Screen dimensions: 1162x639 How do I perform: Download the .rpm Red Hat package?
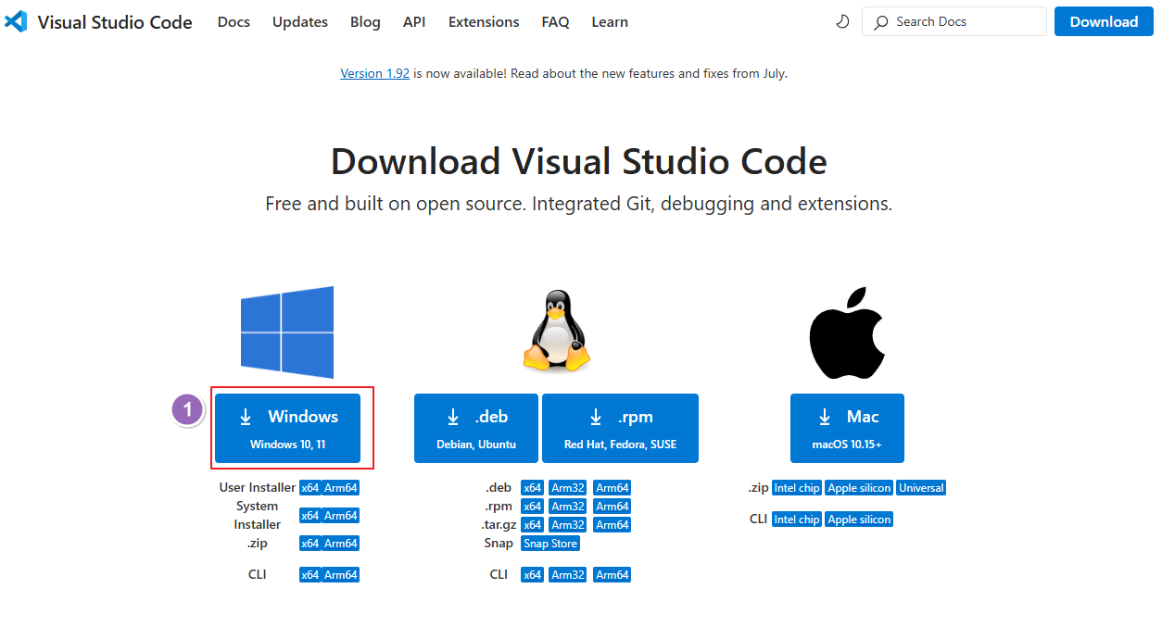click(620, 428)
